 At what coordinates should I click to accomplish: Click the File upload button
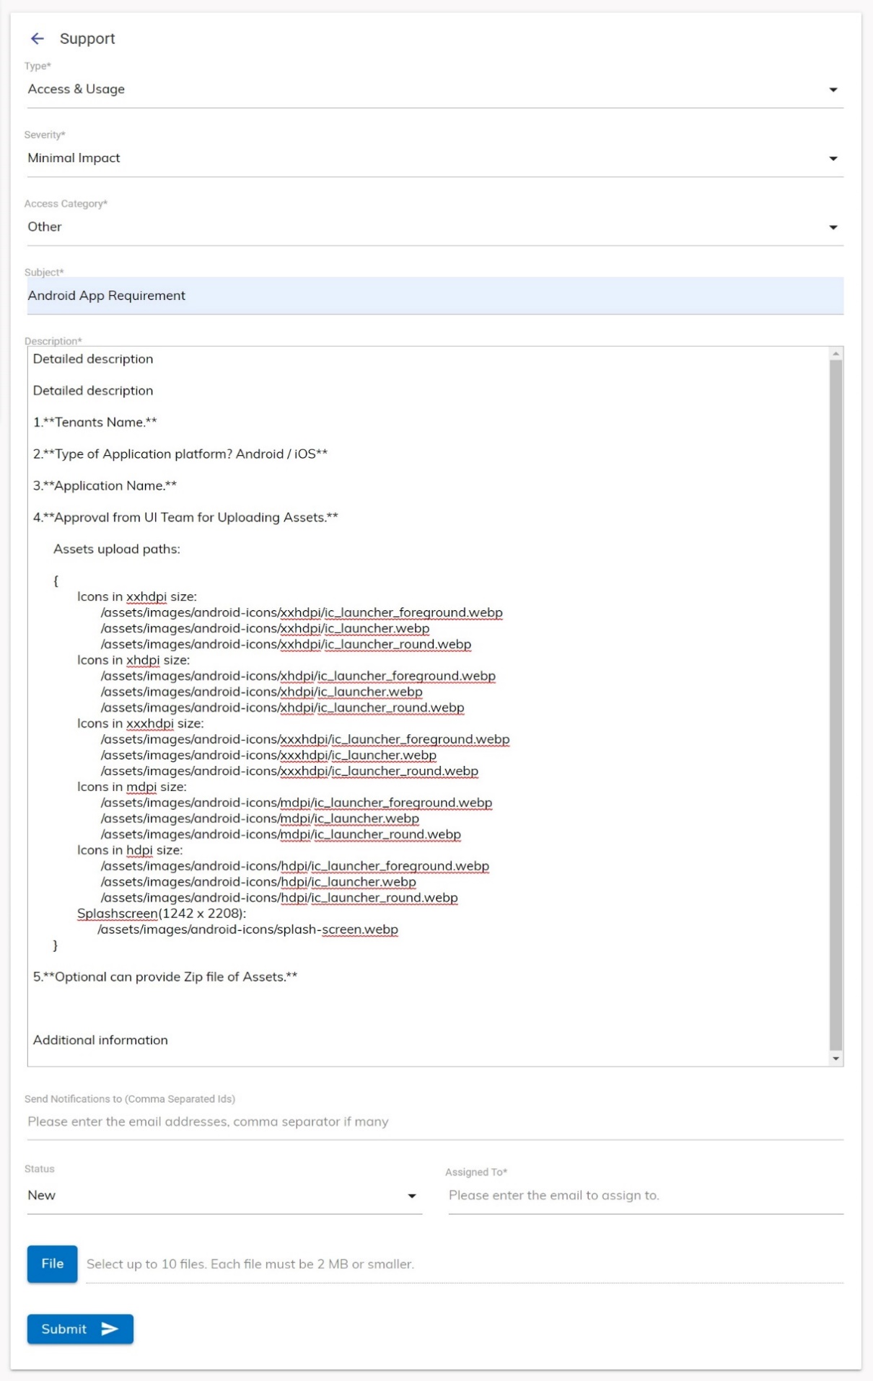coord(52,1264)
